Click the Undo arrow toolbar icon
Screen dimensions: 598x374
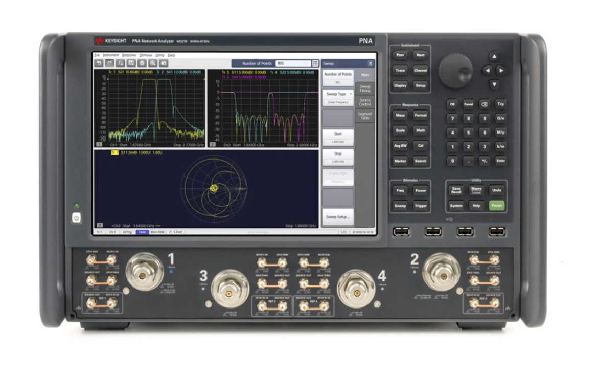pyautogui.click(x=100, y=62)
